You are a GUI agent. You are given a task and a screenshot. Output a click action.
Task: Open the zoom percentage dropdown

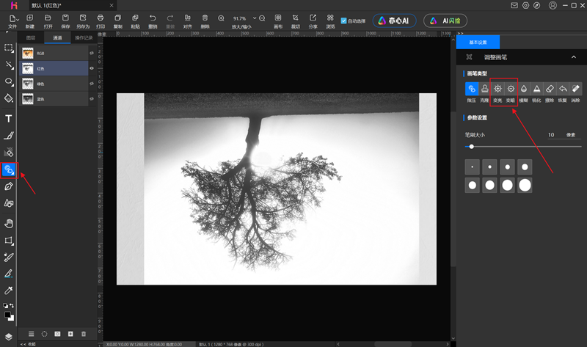(x=255, y=18)
